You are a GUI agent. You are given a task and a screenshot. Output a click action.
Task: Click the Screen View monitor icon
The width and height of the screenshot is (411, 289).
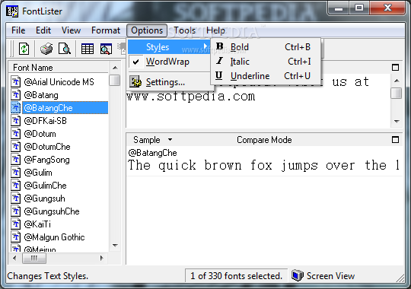tap(298, 275)
